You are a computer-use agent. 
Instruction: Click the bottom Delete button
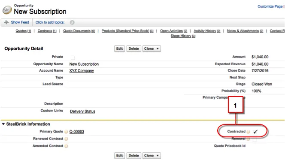[x=134, y=156]
